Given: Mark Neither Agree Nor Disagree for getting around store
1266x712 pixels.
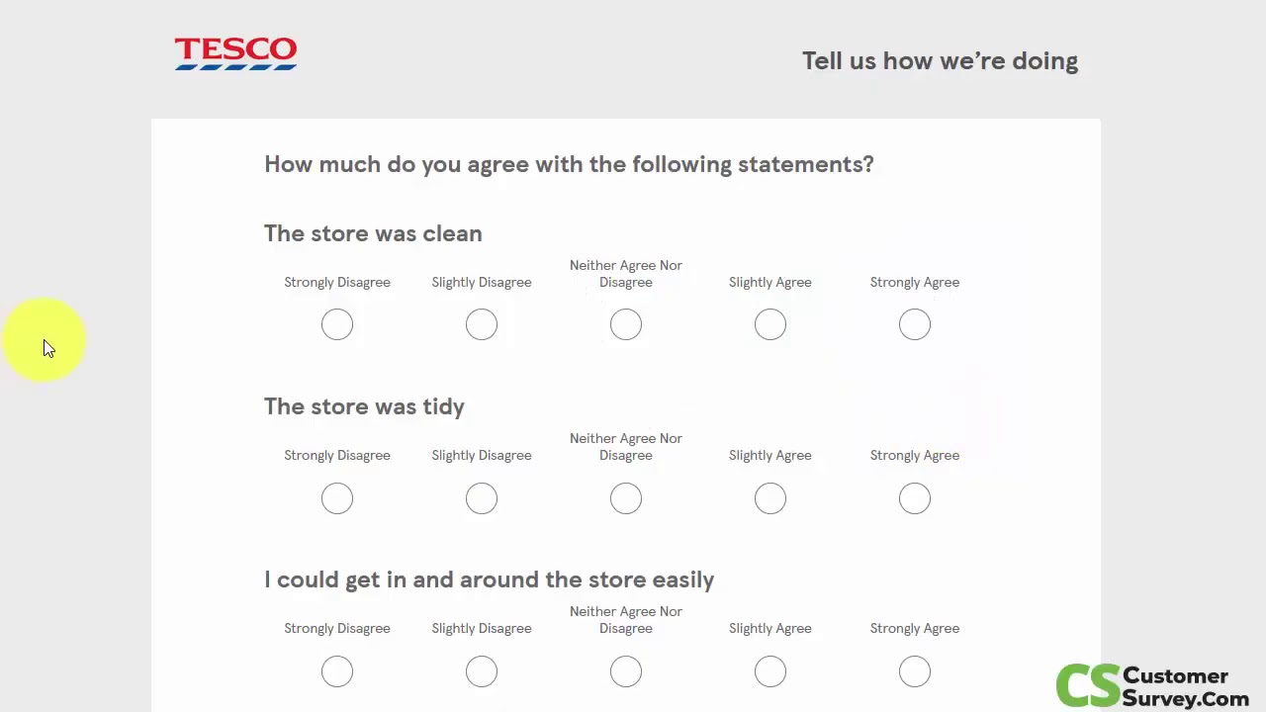Looking at the screenshot, I should click(x=626, y=671).
